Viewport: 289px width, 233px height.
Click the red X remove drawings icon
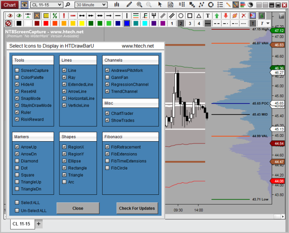(244, 16)
